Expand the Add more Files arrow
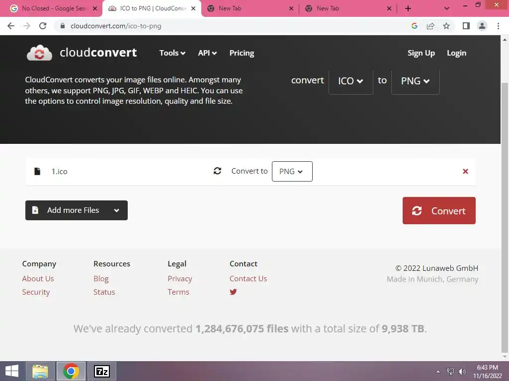This screenshot has width=509, height=381. (116, 210)
